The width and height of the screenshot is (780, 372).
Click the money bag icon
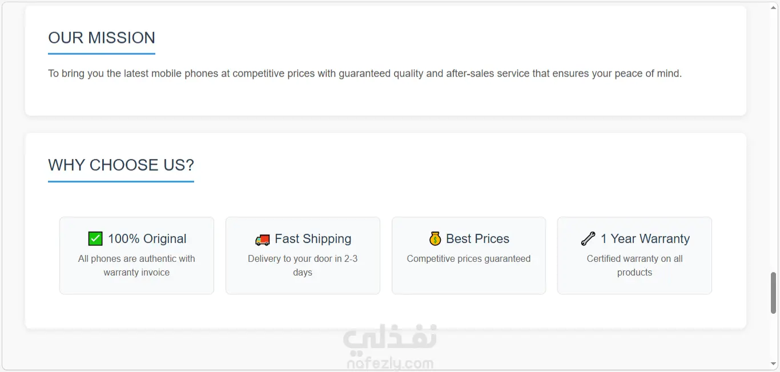(435, 238)
